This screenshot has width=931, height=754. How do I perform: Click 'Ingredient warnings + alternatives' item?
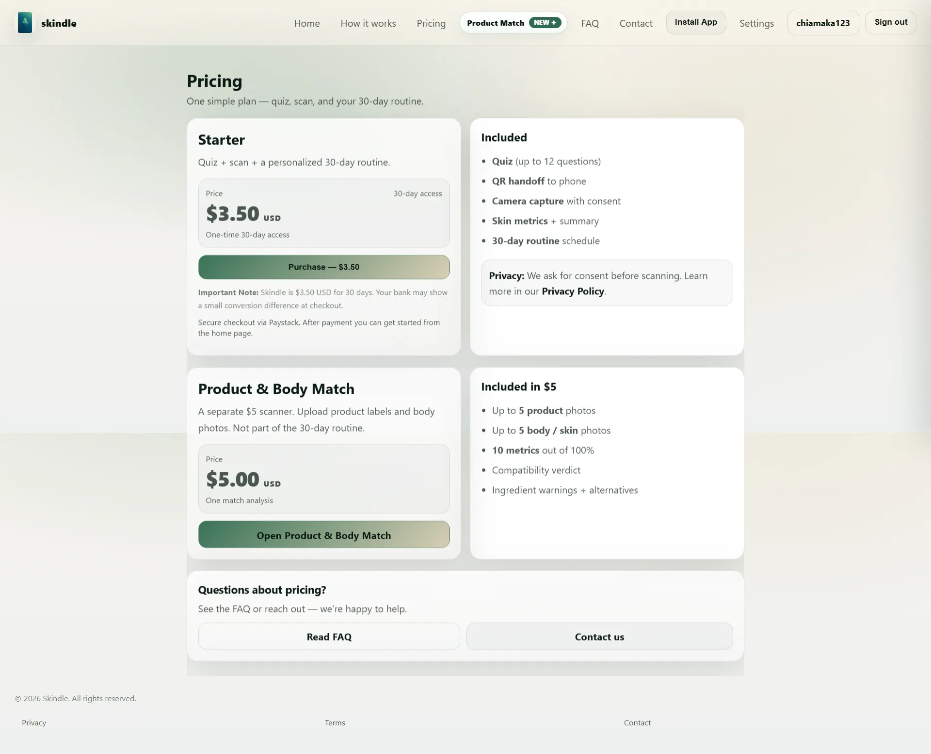click(x=565, y=490)
